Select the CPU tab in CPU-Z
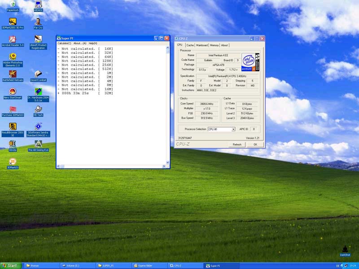359x269 pixels. [x=180, y=45]
